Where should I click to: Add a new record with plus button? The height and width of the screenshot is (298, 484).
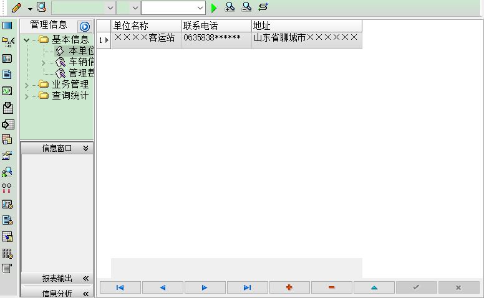(x=289, y=287)
